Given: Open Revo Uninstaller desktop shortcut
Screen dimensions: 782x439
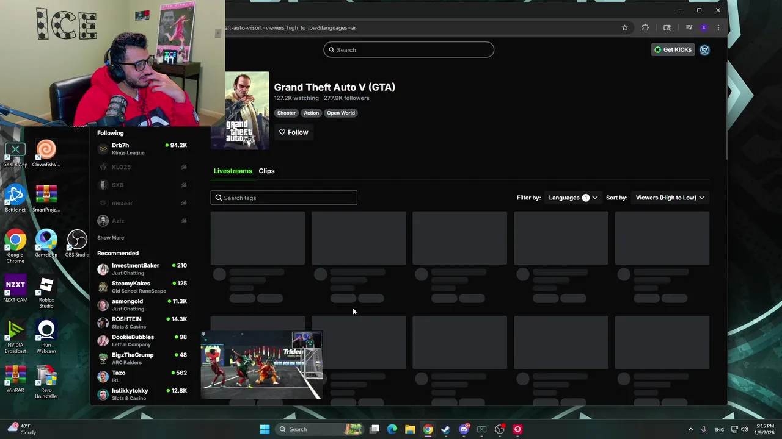Looking at the screenshot, I should 46,382.
